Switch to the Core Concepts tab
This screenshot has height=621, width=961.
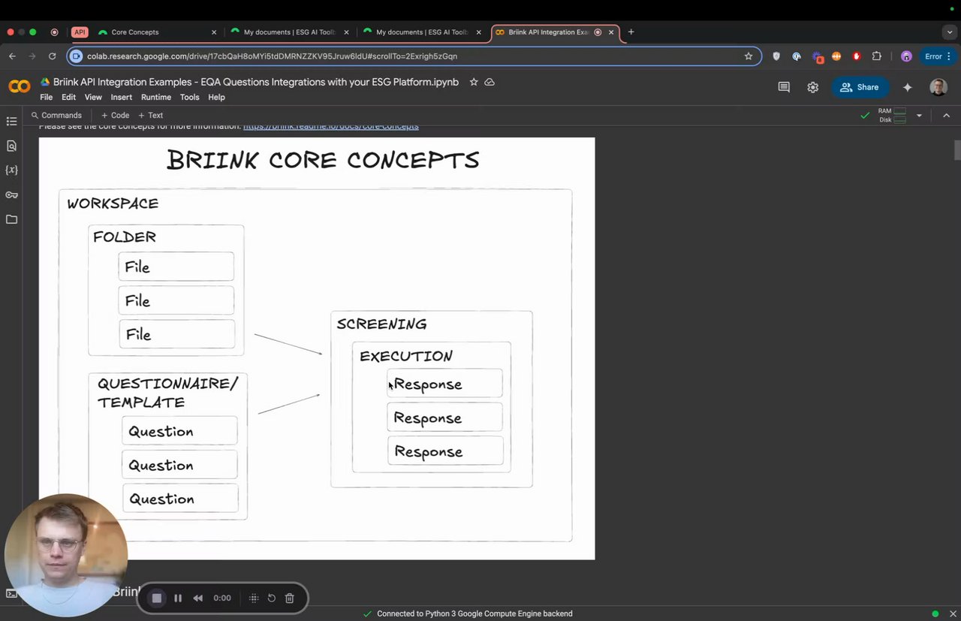pyautogui.click(x=157, y=32)
